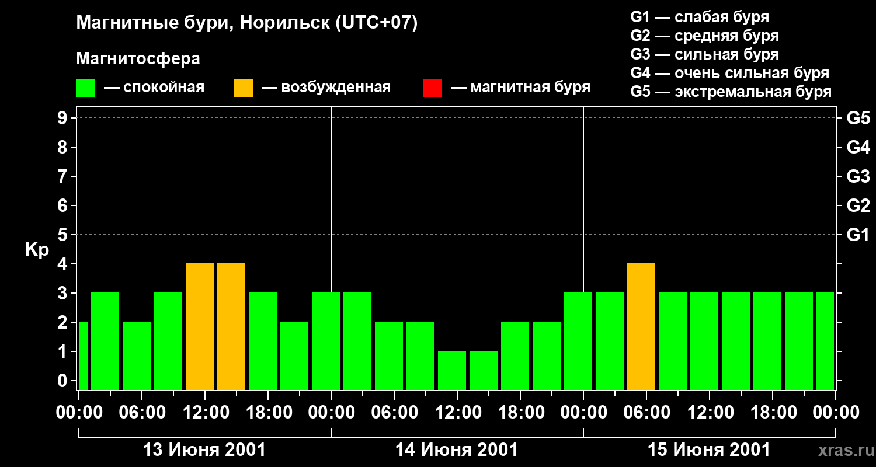The image size is (876, 467).
Task: Click the 7 value on the Kp axis
Action: tap(64, 176)
